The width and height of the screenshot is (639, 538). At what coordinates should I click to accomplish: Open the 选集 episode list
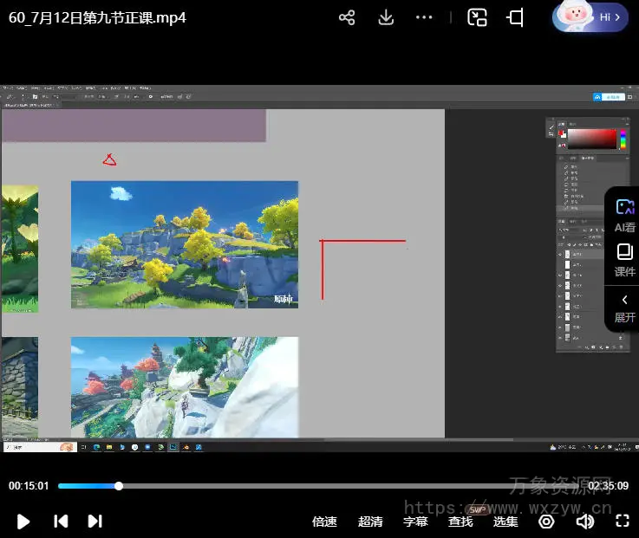pos(505,522)
